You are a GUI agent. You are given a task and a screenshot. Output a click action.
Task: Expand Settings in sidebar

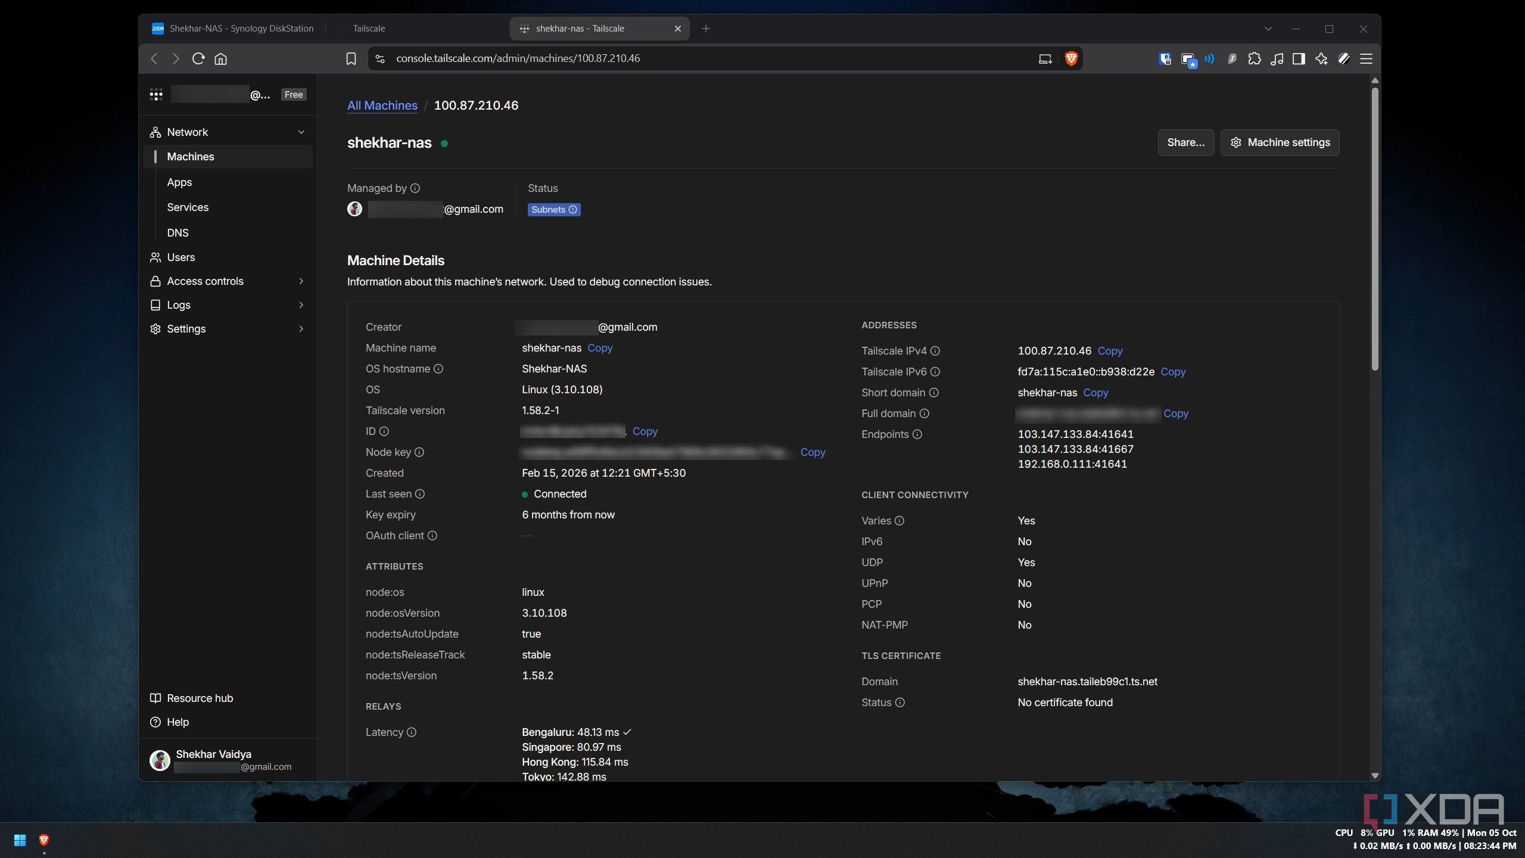pos(301,329)
